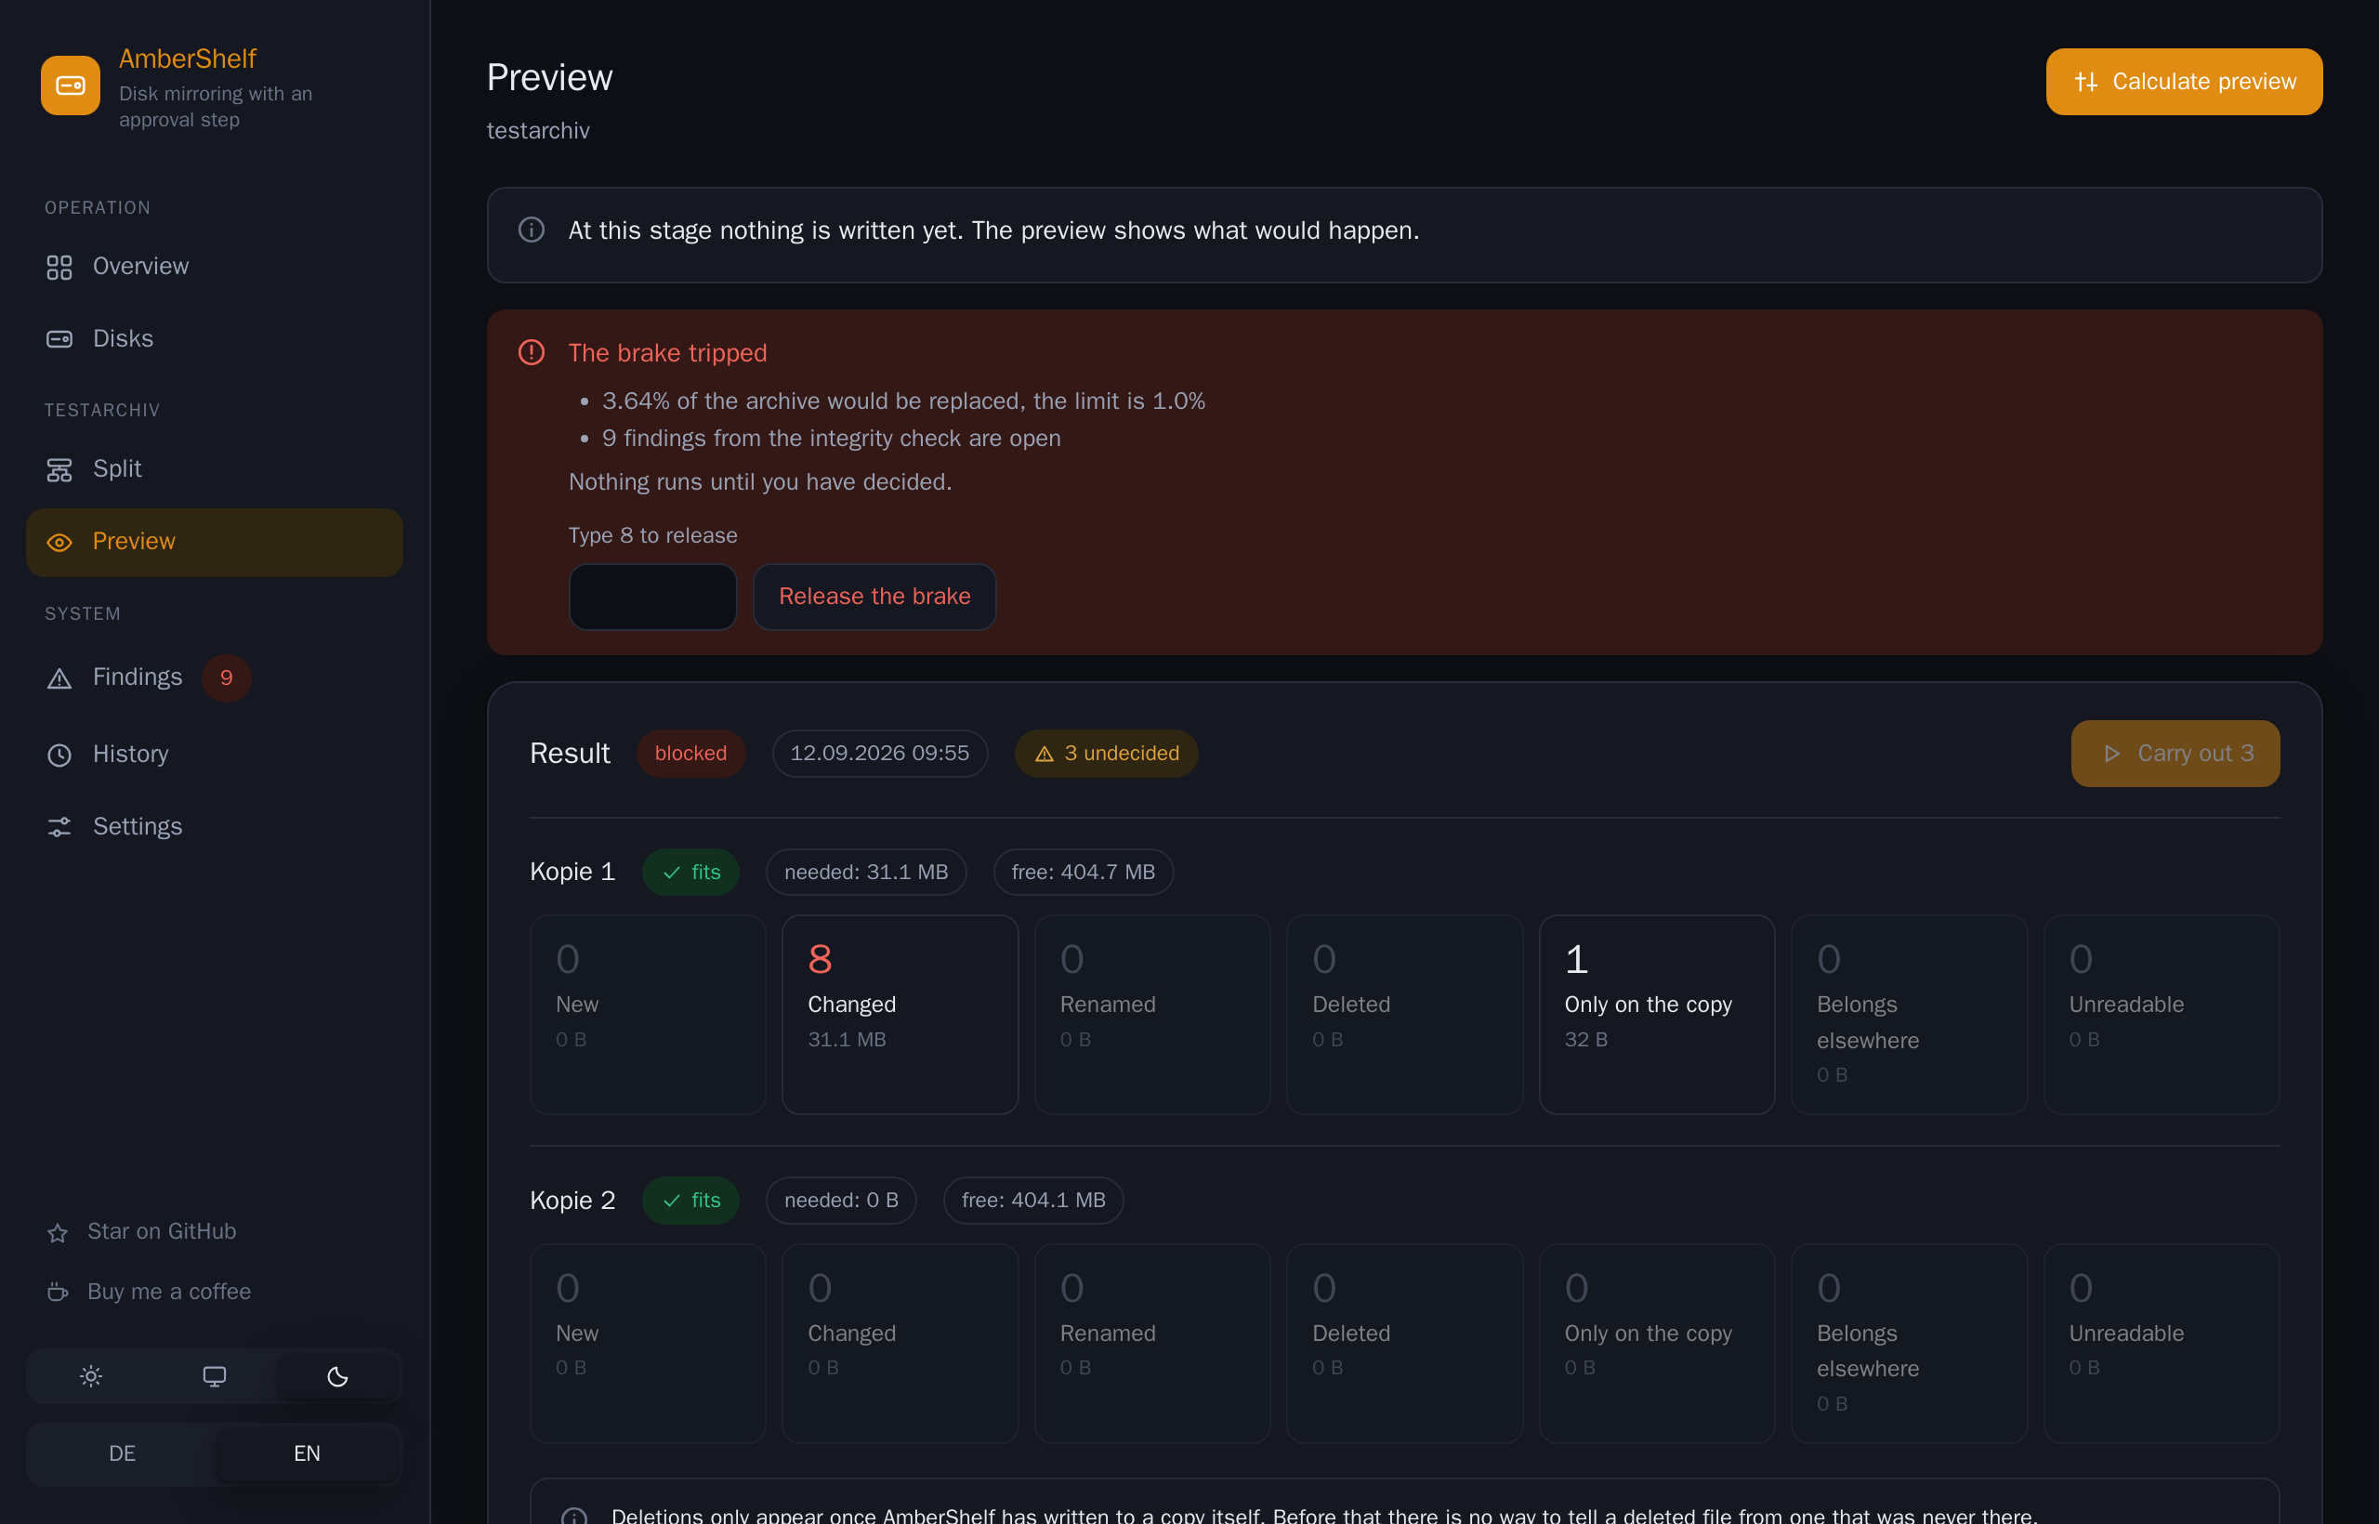Focus the Type 8 to release input field
The height and width of the screenshot is (1524, 2379).
tap(653, 597)
